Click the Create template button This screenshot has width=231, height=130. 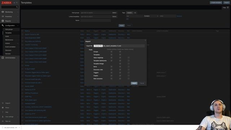(216, 3)
